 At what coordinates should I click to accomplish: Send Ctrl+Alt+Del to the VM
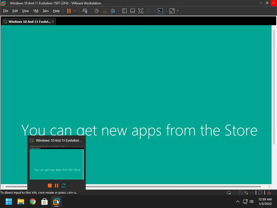pyautogui.click(x=85, y=11)
